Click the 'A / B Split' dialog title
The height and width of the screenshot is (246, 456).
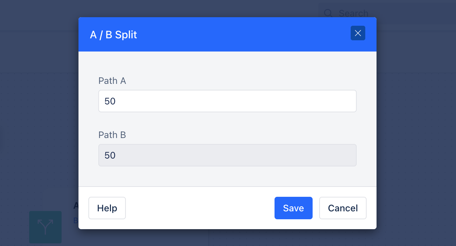[114, 35]
